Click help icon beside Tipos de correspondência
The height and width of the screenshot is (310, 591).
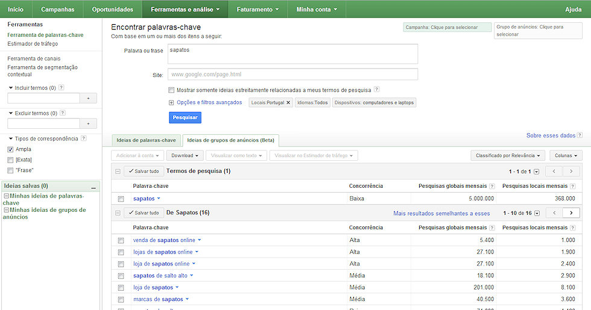(x=83, y=138)
